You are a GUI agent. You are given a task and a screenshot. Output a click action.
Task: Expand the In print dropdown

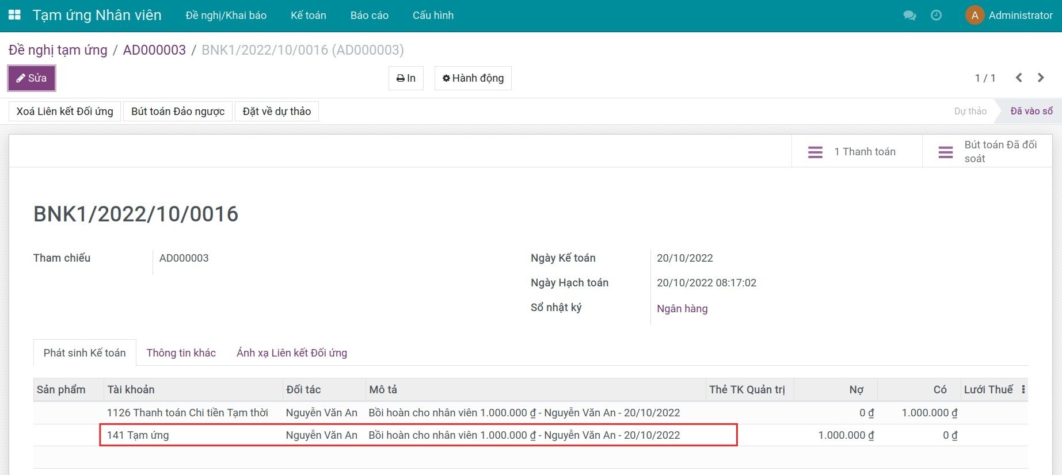pyautogui.click(x=406, y=78)
